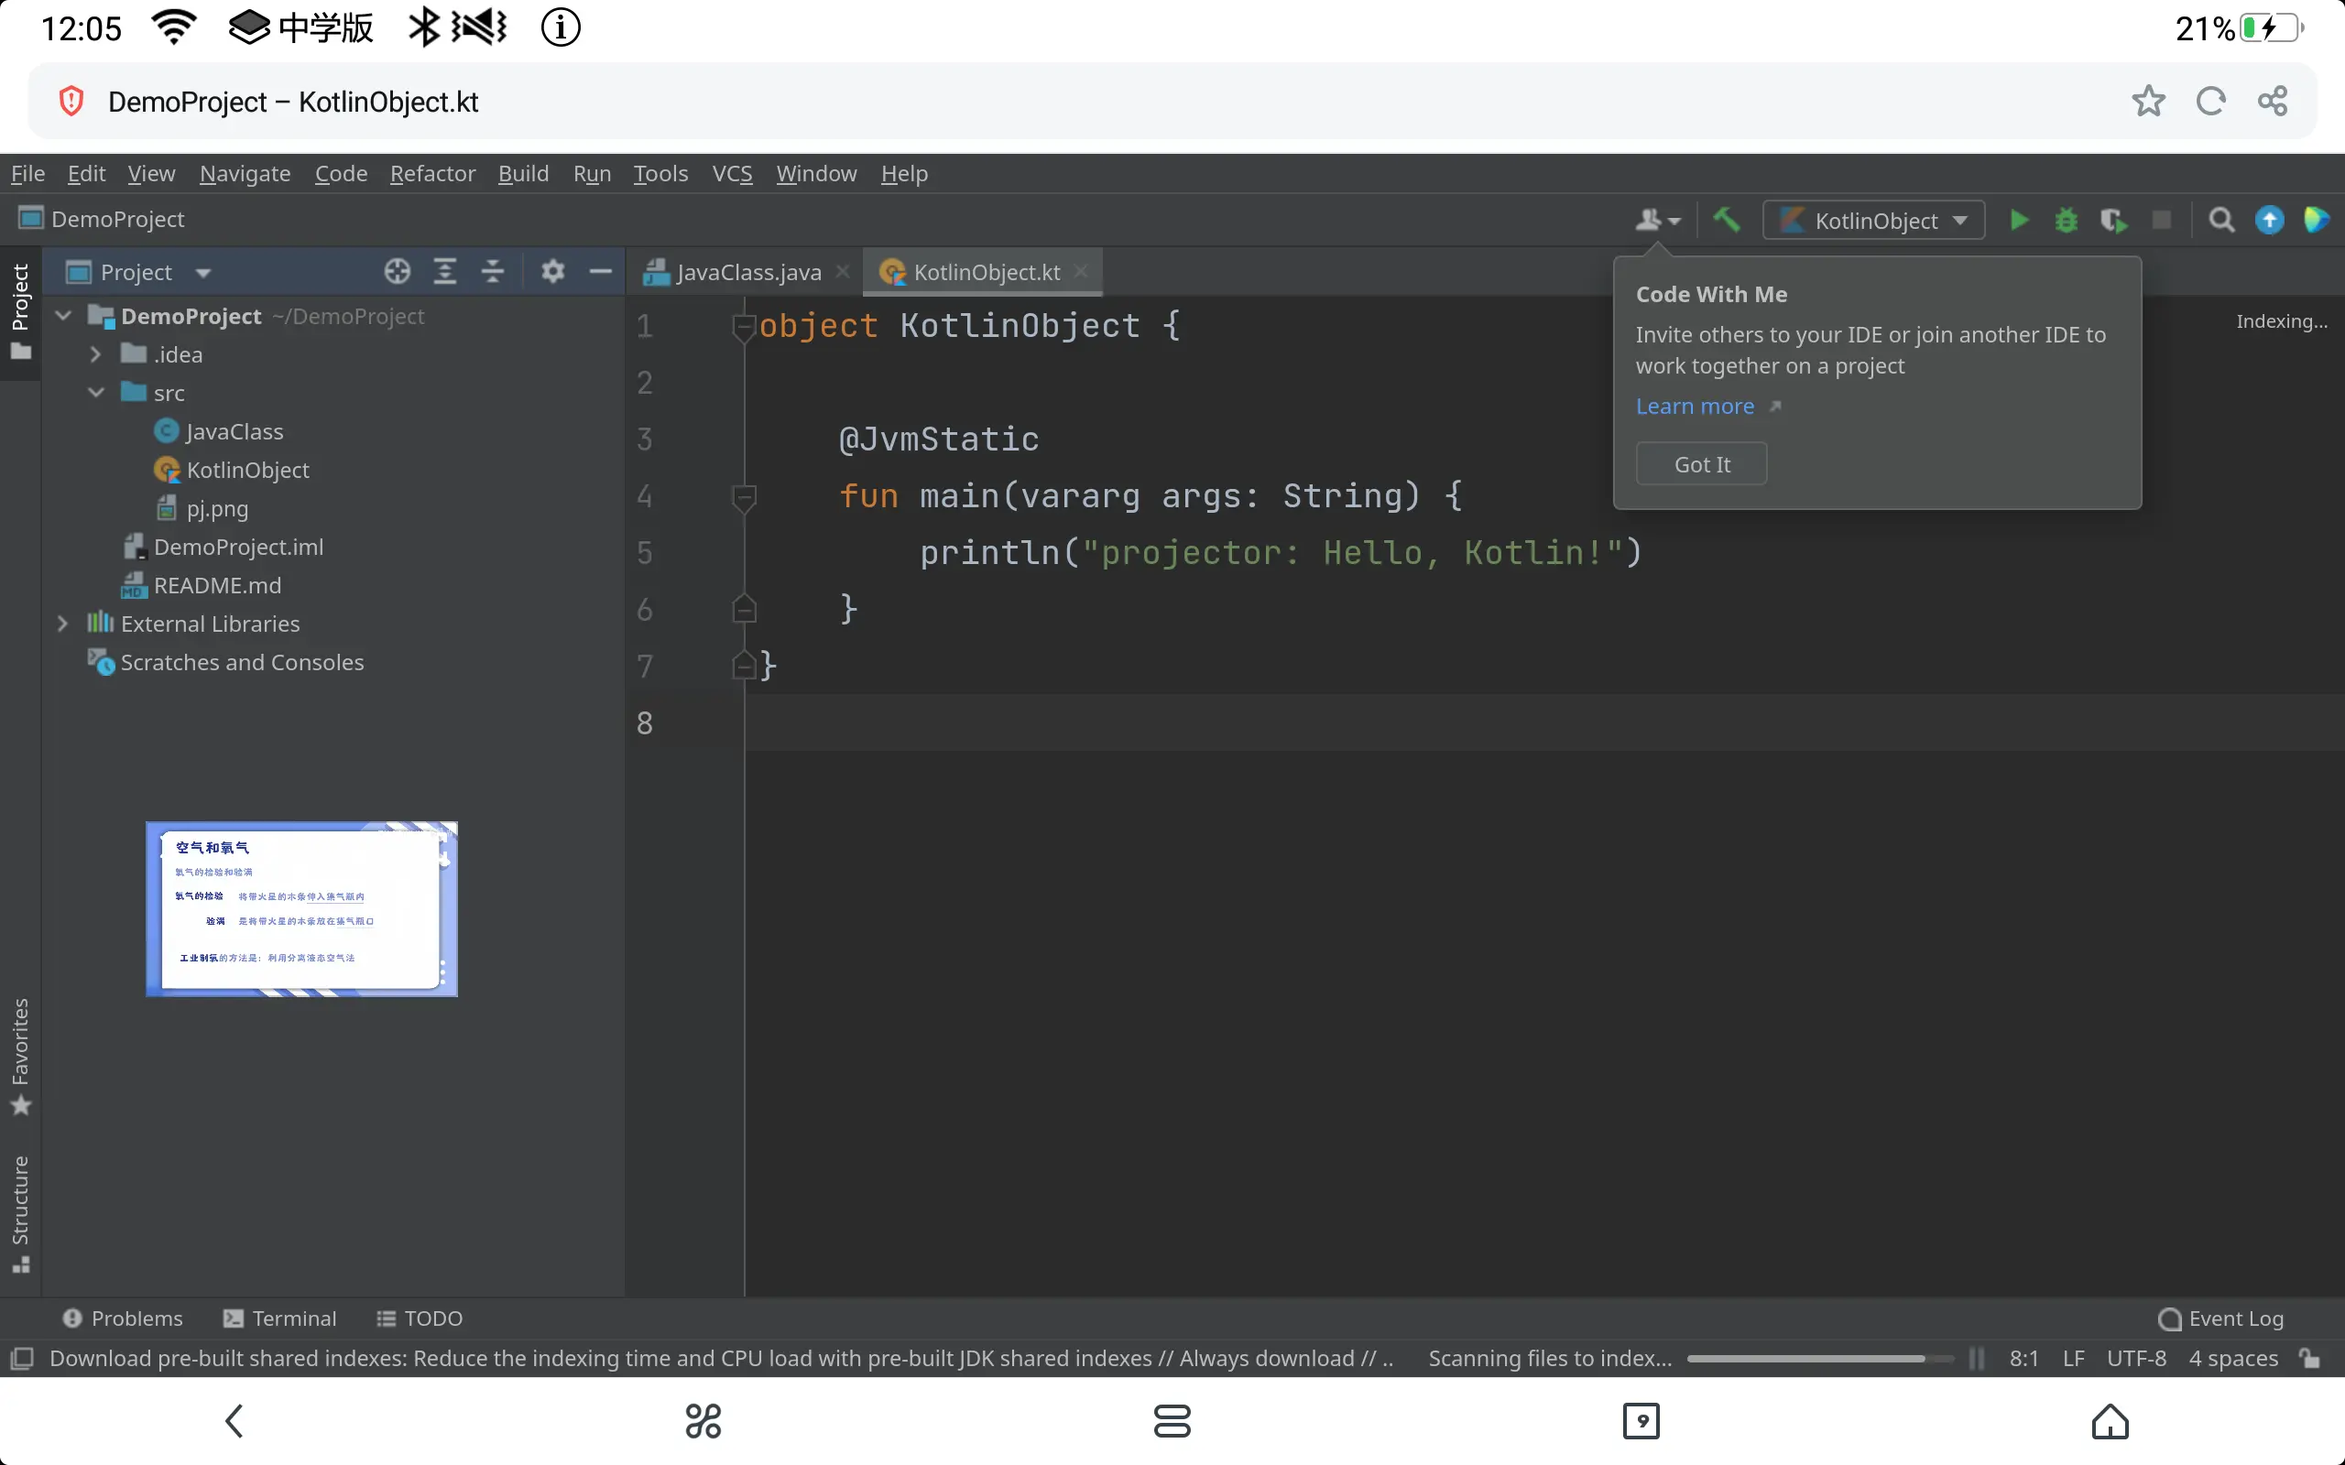Open Code With Me users menu
This screenshot has width=2345, height=1465.
(x=1655, y=220)
